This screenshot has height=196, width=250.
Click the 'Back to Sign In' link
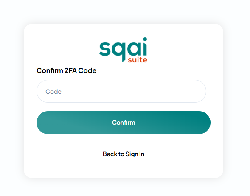[124, 154]
